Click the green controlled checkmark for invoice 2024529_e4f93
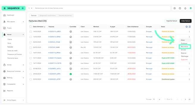Screen dimensions: 195x109 [71, 74]
